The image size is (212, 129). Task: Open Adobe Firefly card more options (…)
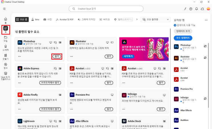point(19,109)
